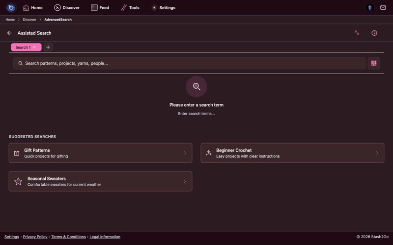Click 'Comfortable sweaters for current weather' text
This screenshot has height=245, width=393.
click(x=64, y=185)
